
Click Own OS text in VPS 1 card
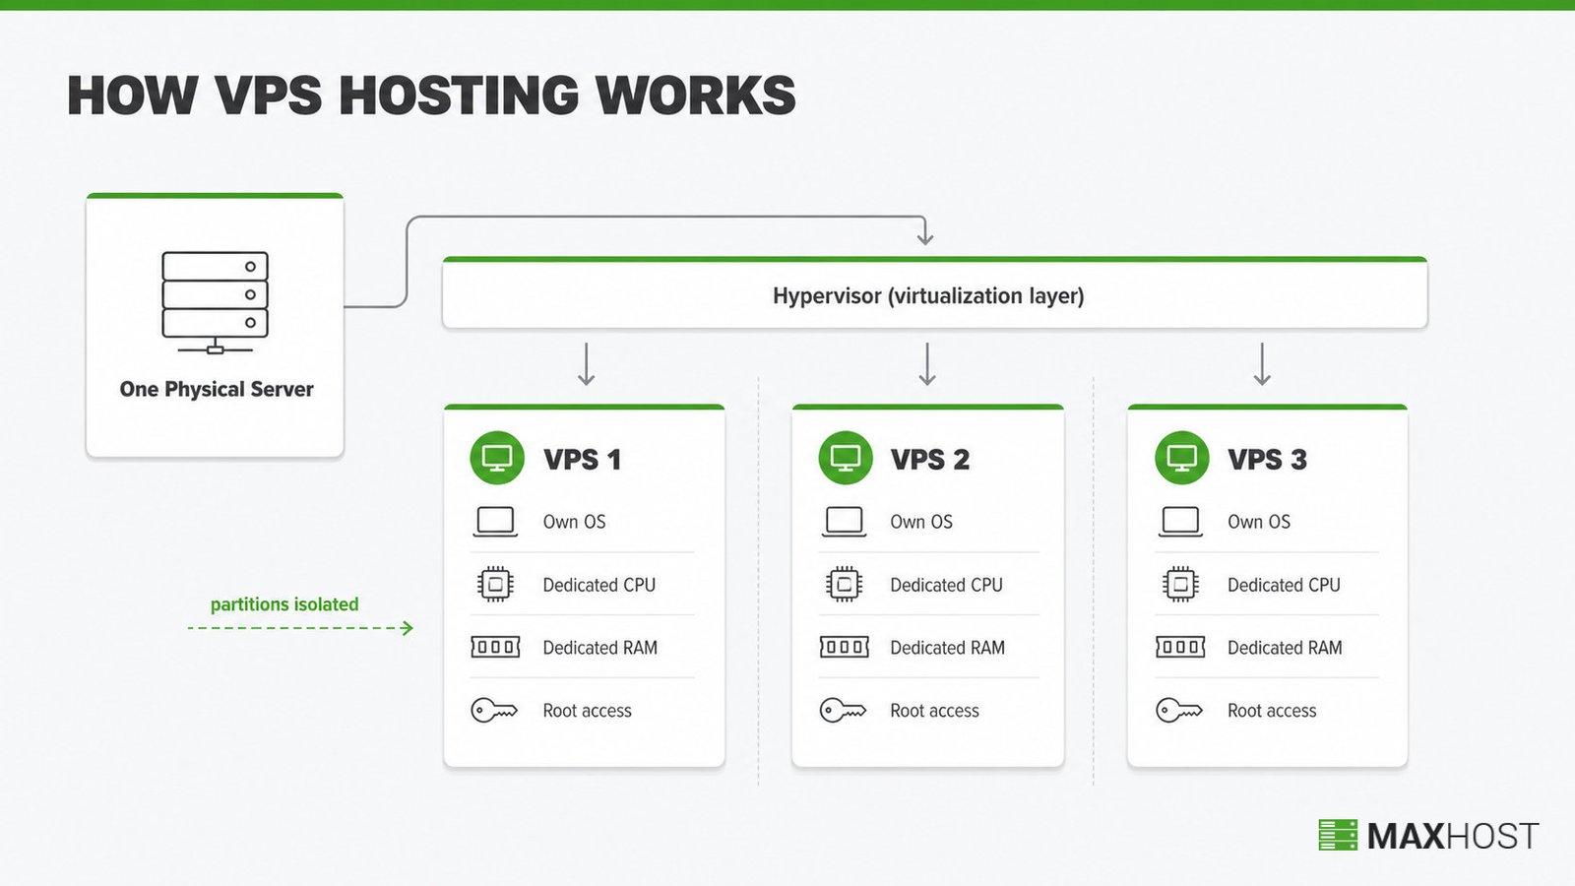click(574, 522)
